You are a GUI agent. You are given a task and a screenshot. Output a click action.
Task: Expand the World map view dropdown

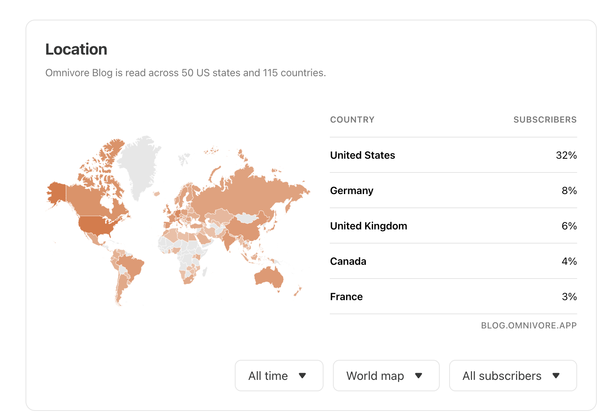[386, 376]
